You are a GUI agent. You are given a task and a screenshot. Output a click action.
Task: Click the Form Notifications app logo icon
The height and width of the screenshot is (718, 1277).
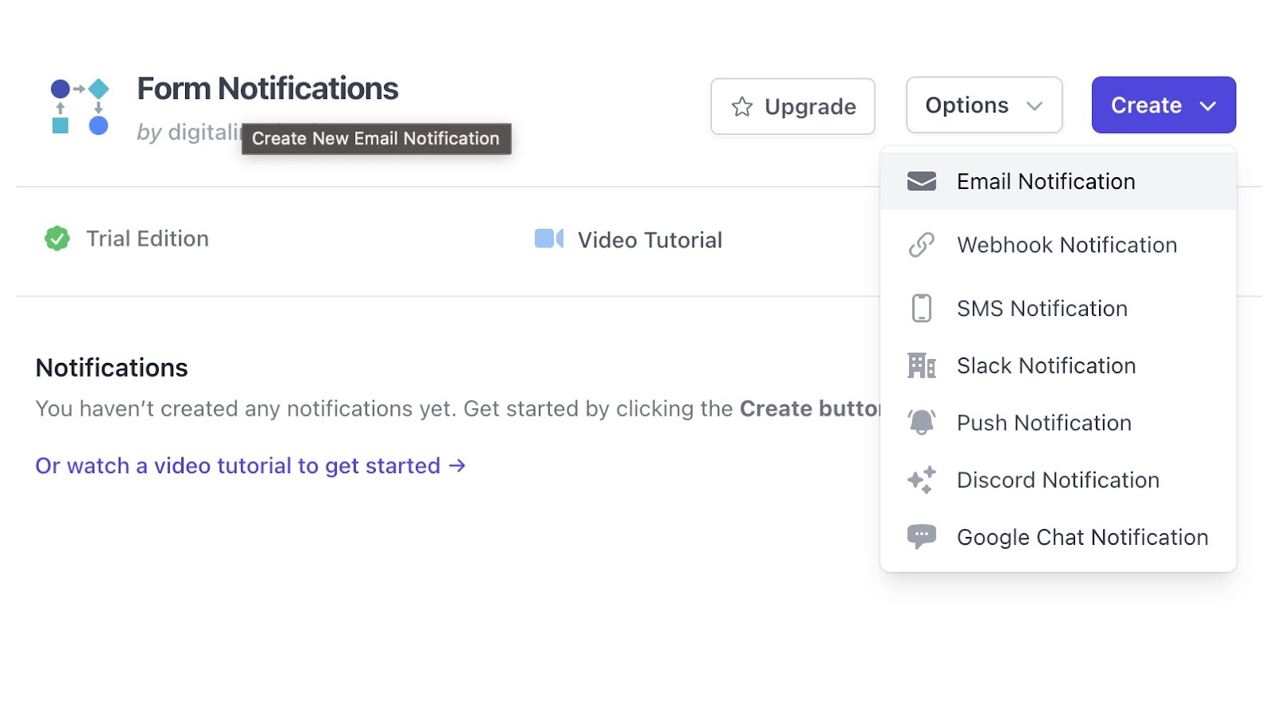click(79, 106)
